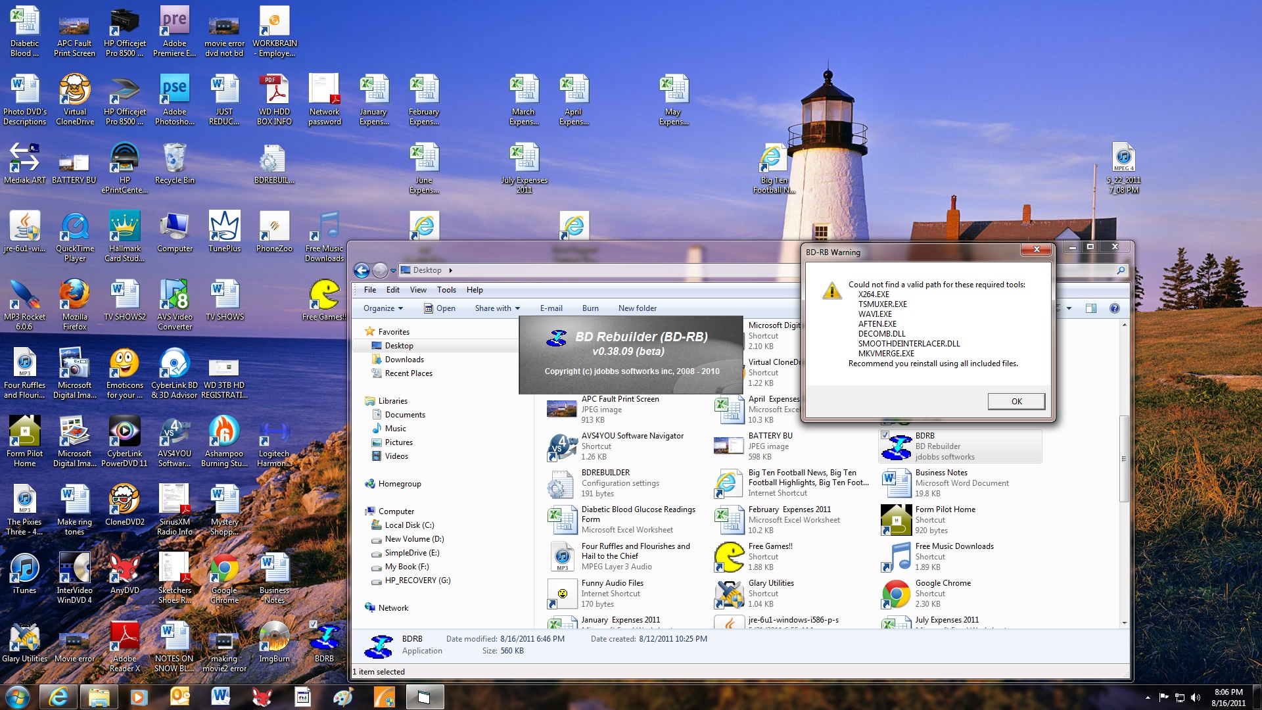Click taskbar volume speaker icon
Image resolution: width=1262 pixels, height=710 pixels.
pos(1195,698)
